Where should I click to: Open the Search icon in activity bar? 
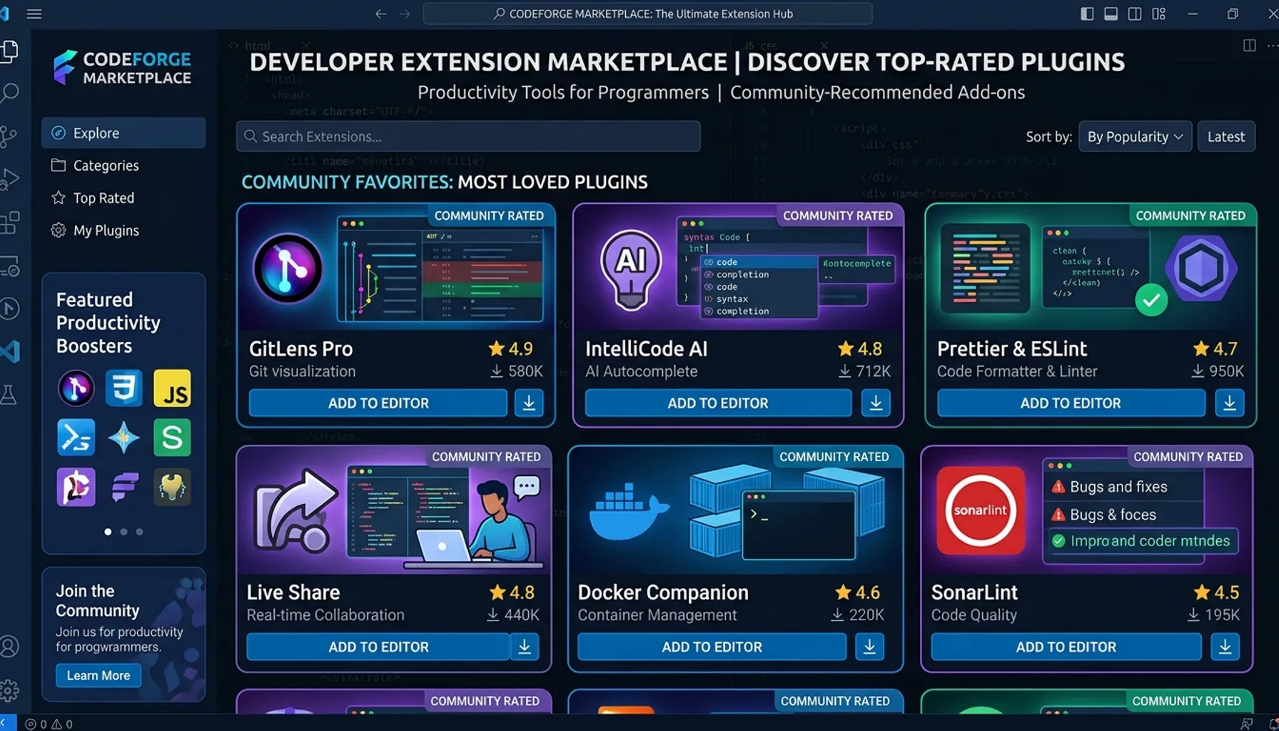click(10, 92)
